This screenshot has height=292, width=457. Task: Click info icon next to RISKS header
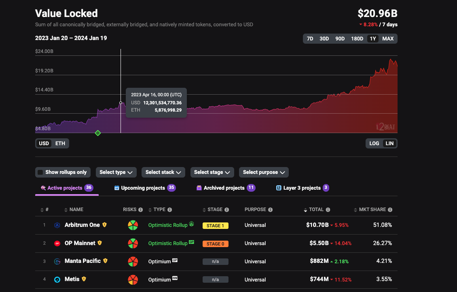(140, 210)
